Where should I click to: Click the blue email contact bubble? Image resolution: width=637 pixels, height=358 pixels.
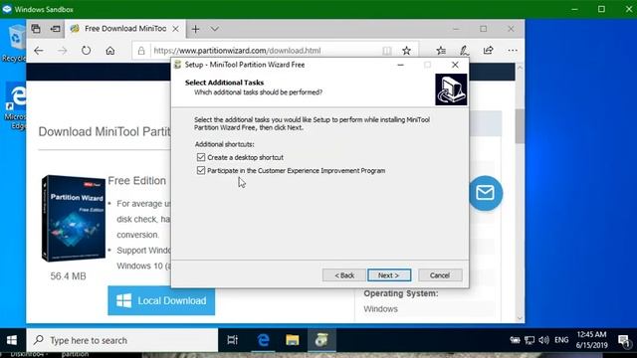coord(486,193)
